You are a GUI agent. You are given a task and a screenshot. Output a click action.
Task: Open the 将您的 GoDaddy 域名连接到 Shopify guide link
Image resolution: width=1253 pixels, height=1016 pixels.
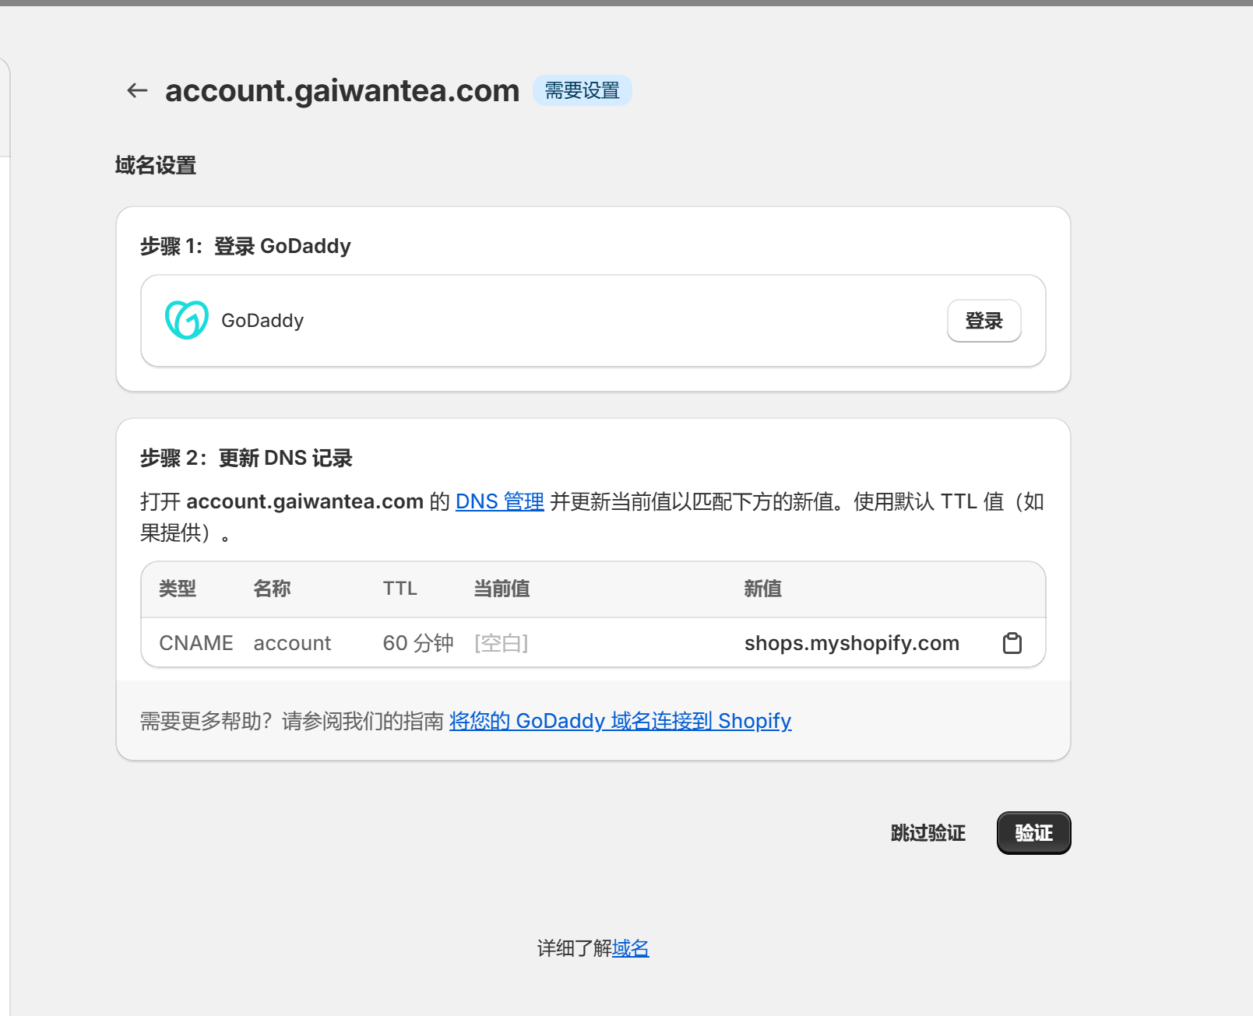click(x=620, y=721)
